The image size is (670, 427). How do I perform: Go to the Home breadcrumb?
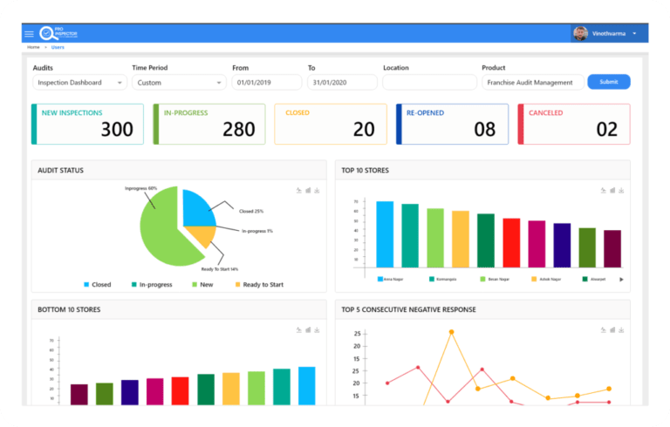(33, 47)
